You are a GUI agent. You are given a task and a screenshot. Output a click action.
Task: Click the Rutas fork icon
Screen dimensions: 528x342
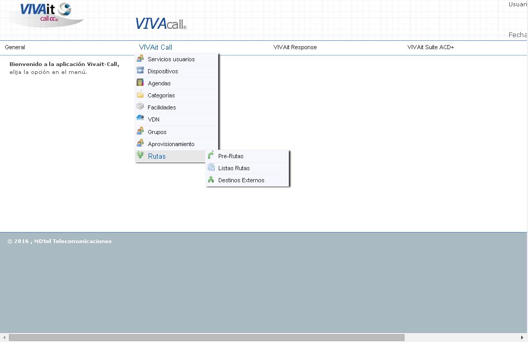[x=140, y=155]
